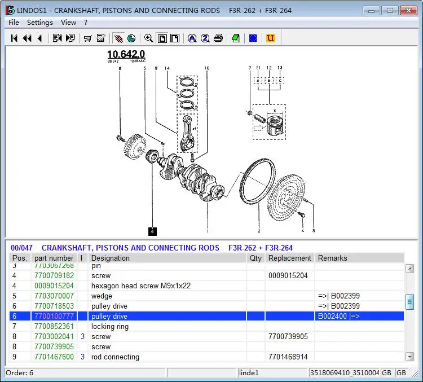The image size is (423, 382).
Task: Select the locking ring row 7700852361
Action: click(x=206, y=326)
